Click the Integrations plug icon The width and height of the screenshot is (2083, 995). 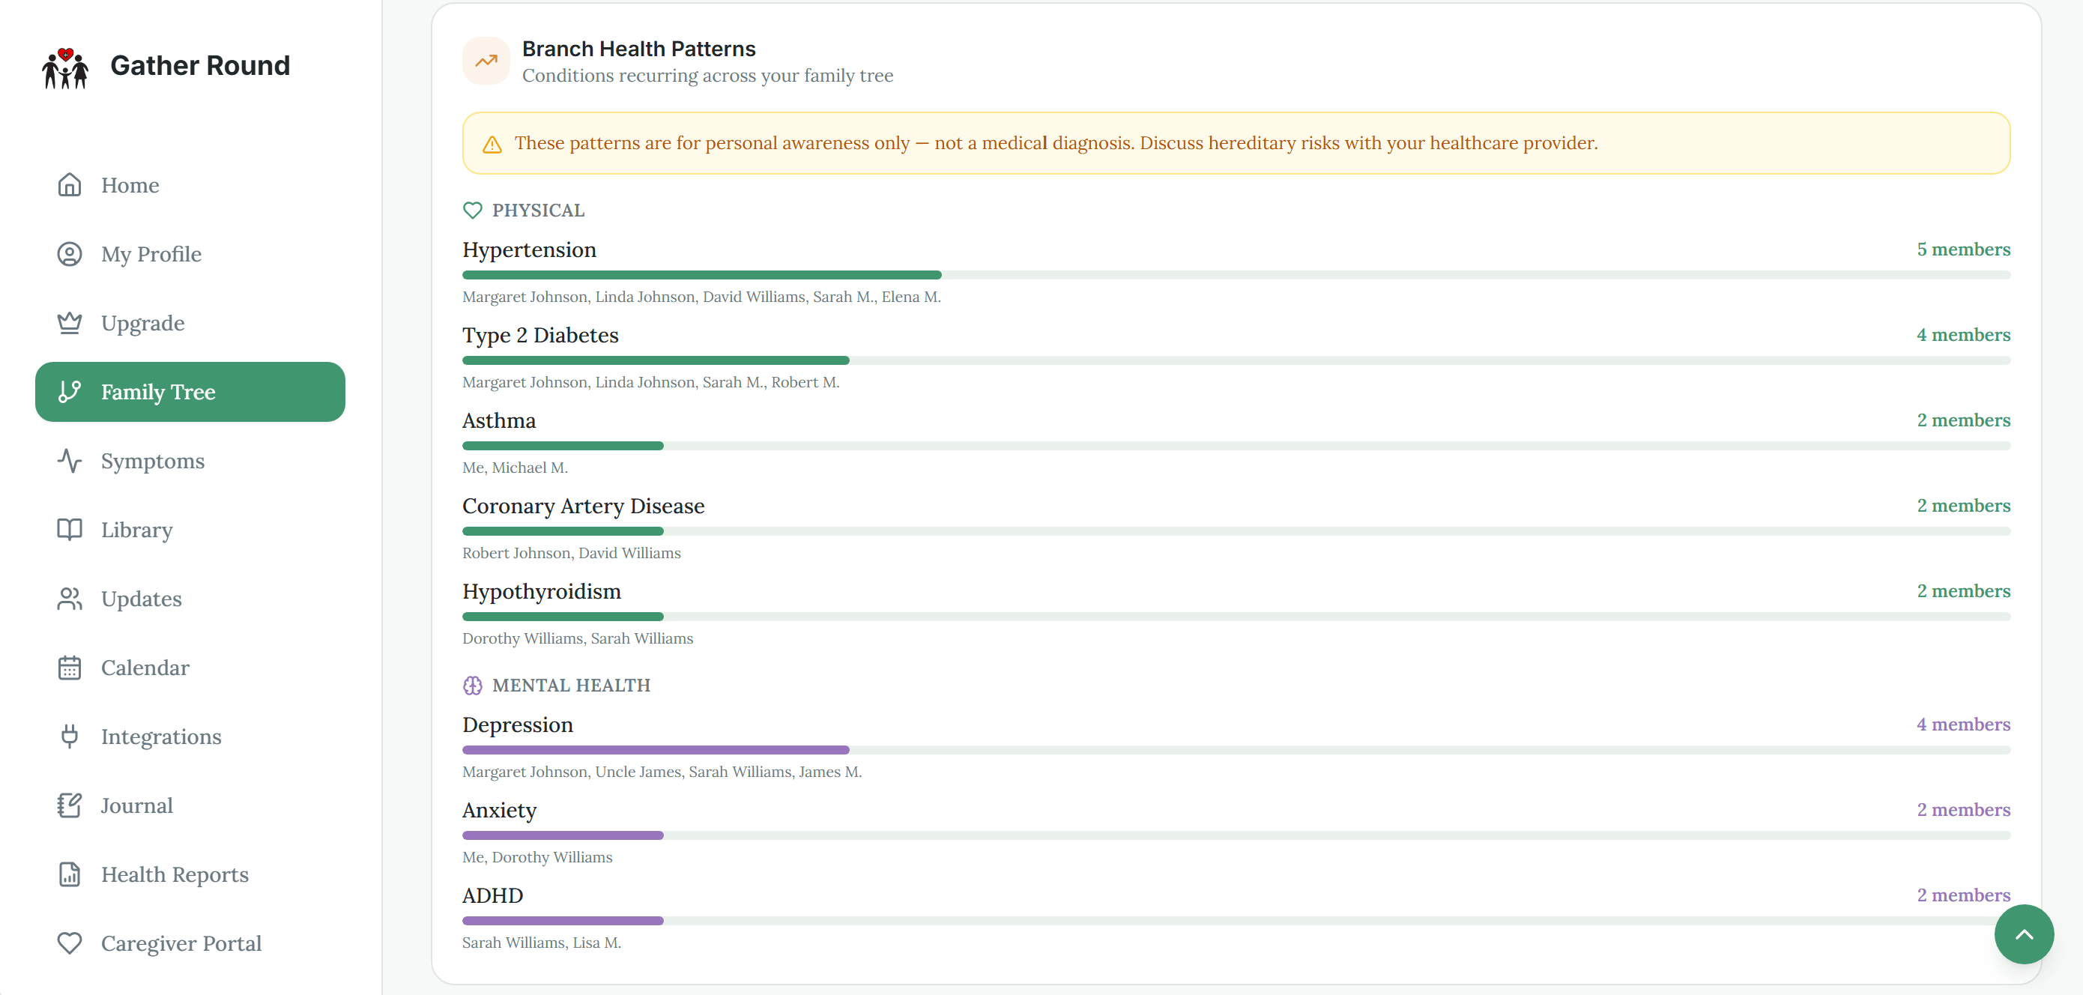(70, 737)
